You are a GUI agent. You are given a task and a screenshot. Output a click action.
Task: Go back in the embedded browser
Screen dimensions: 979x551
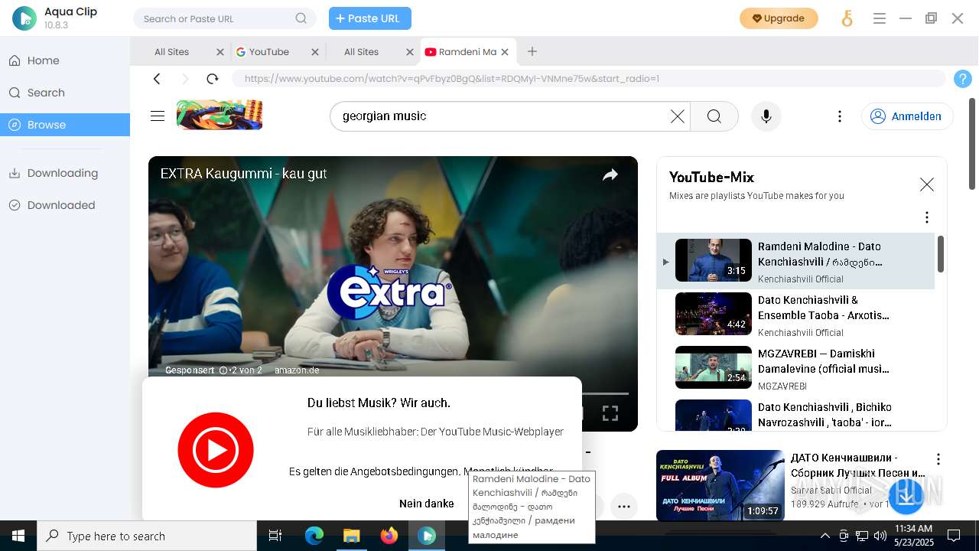click(157, 78)
